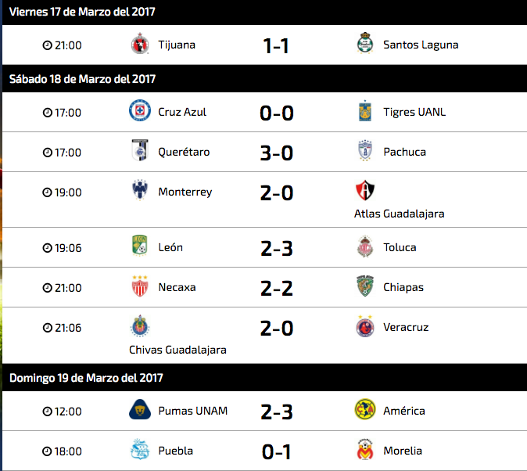Image resolution: width=527 pixels, height=471 pixels.
Task: Click the Tijuana club crest
Action: (x=140, y=44)
